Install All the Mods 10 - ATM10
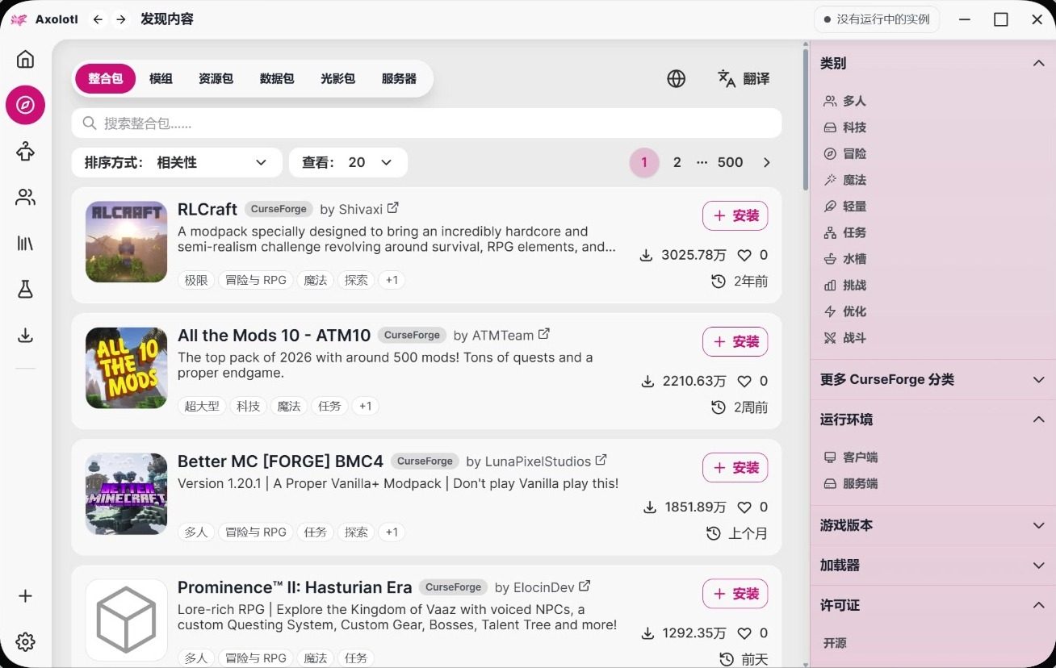The image size is (1056, 668). (x=735, y=341)
